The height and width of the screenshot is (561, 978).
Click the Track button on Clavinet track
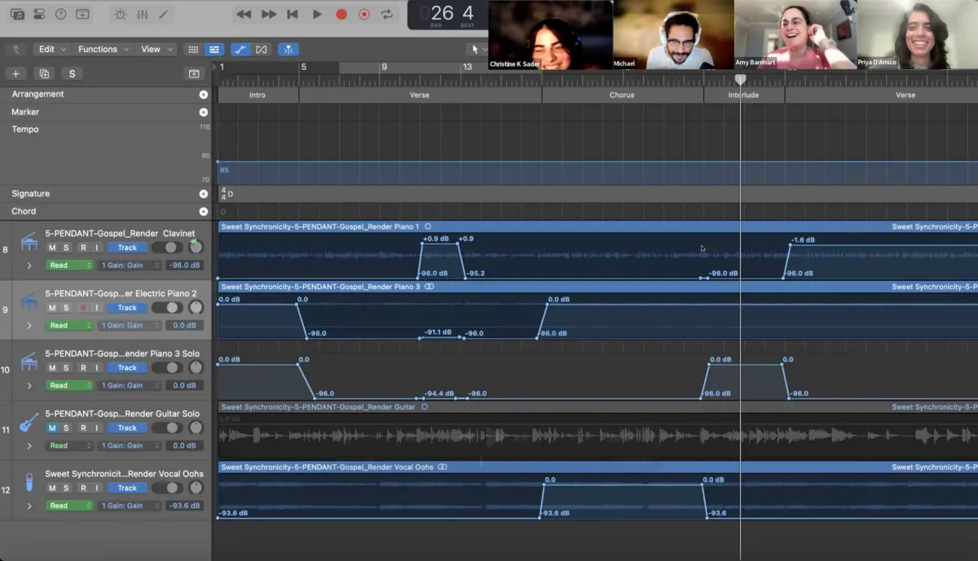pos(127,248)
